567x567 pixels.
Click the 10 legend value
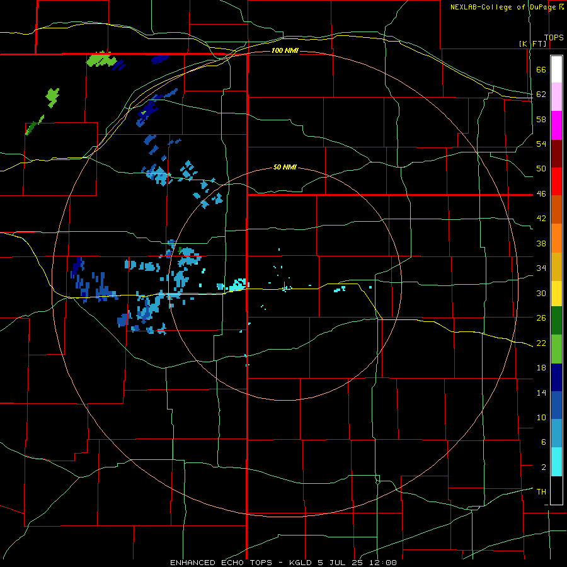[541, 417]
